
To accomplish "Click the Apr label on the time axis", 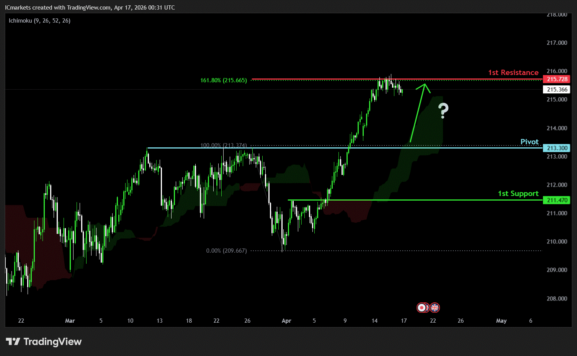I will pos(286,321).
